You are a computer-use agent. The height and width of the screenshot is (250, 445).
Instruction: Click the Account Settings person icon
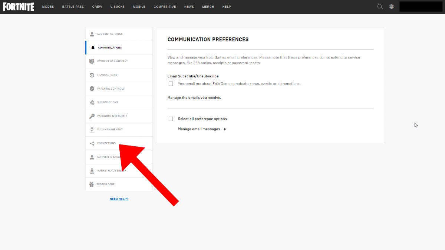(92, 34)
